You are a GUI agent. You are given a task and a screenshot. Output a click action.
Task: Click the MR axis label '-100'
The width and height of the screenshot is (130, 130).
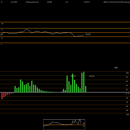127,115
